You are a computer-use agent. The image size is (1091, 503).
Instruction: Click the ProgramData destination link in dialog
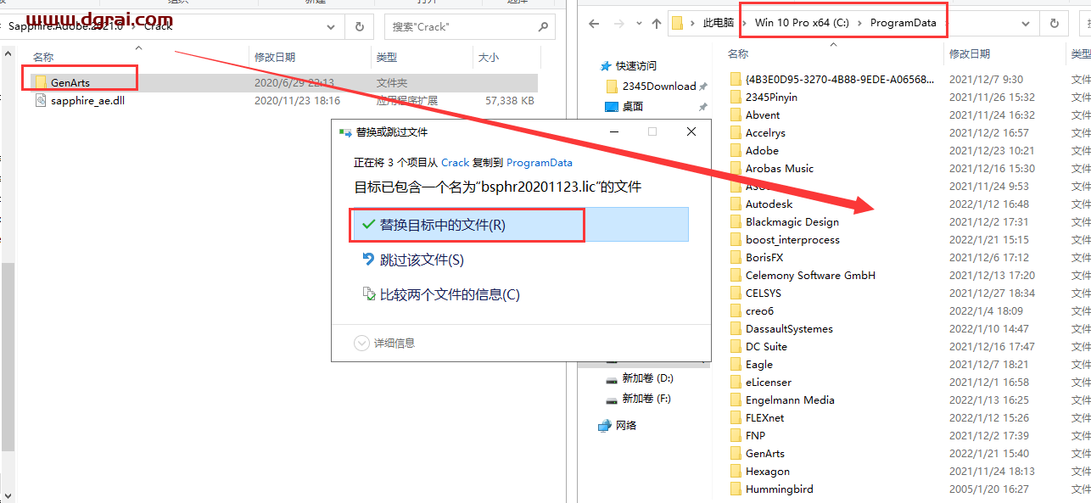[x=539, y=163]
